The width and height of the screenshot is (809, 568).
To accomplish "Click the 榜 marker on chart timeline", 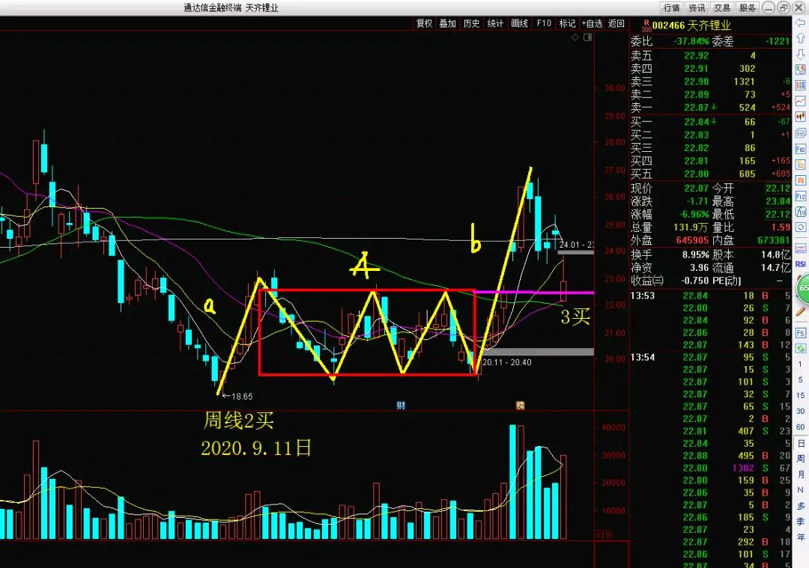I will (520, 406).
